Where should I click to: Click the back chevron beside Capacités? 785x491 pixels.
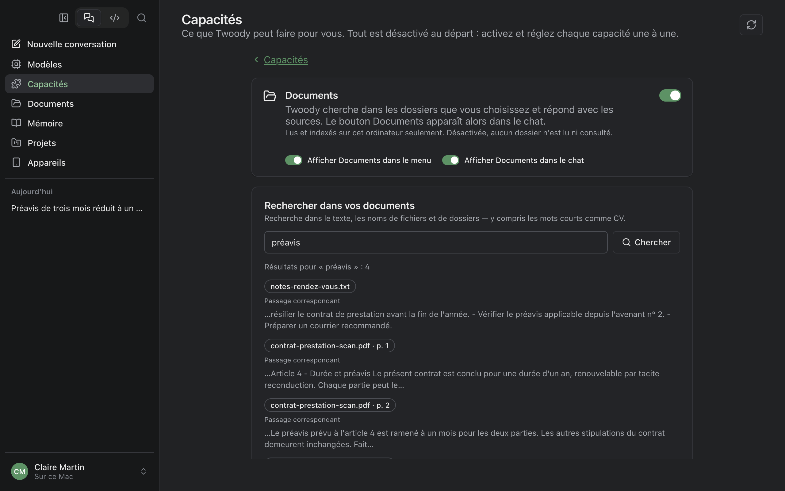click(x=256, y=60)
